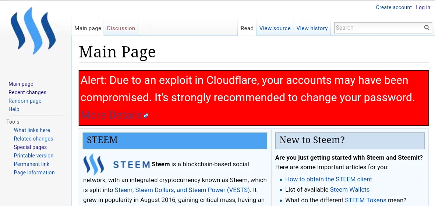Click the red Cloudflare alert text

pos(248,89)
